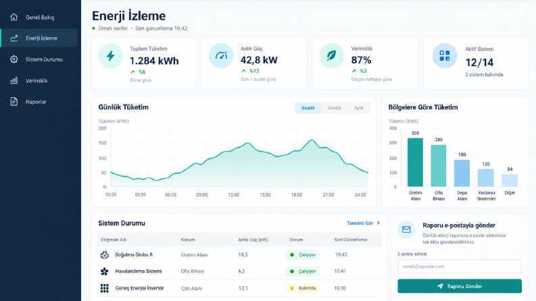The width and height of the screenshot is (536, 301).
Task: Click the Güneş Enerjisi İnvertör row name
Action: click(139, 288)
